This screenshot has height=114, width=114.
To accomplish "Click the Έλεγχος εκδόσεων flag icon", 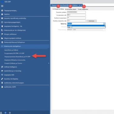I will pos(2,34).
